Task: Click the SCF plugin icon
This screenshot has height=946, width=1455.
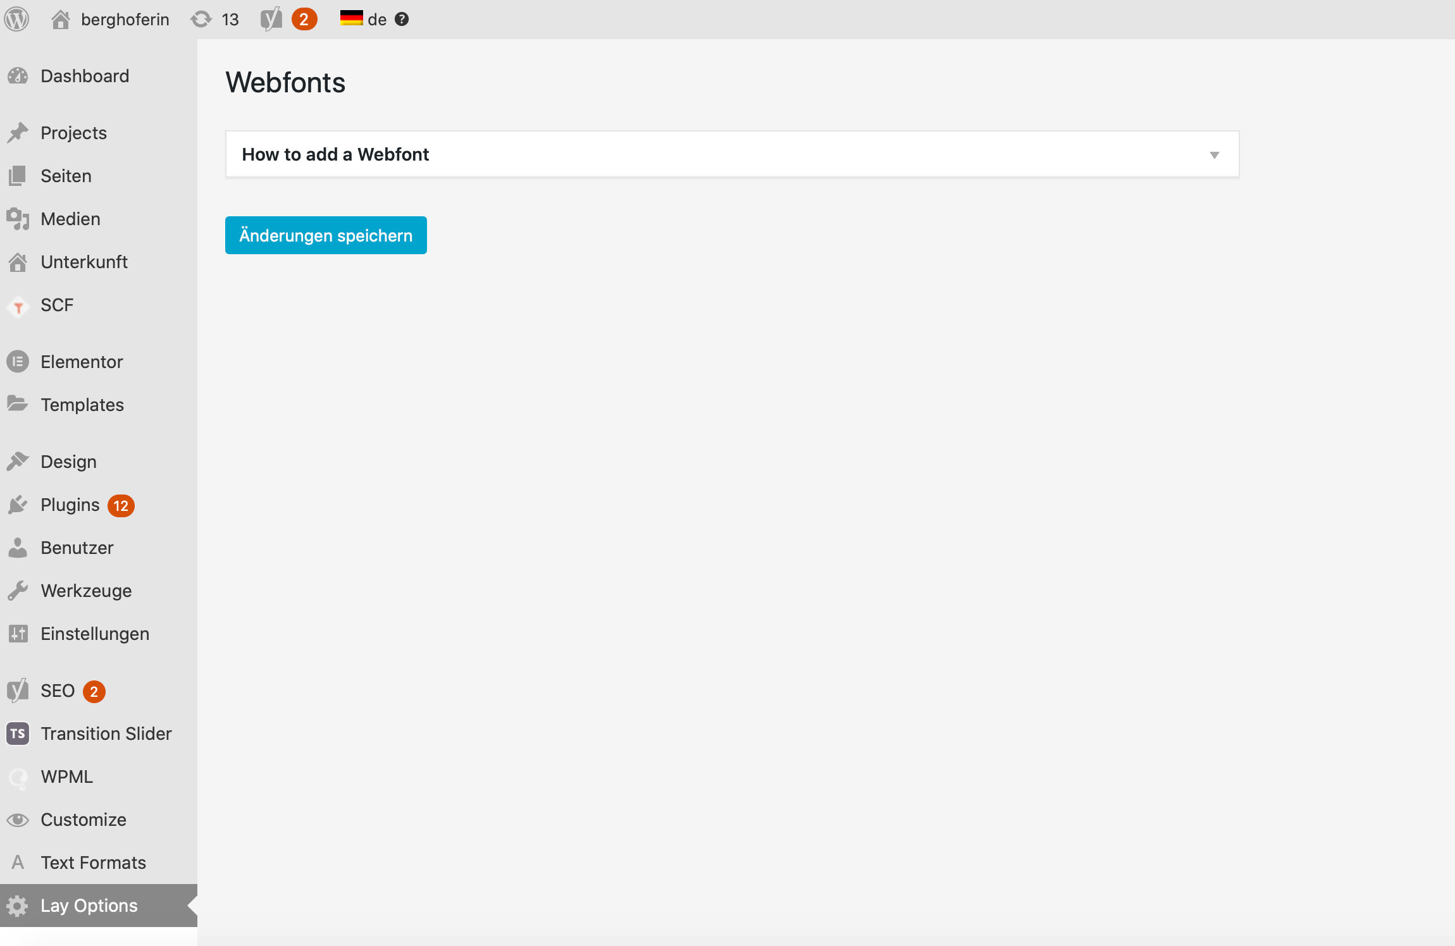Action: click(x=18, y=306)
